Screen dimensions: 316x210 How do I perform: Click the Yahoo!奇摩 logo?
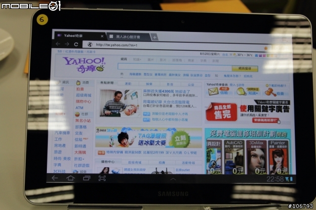(84, 64)
